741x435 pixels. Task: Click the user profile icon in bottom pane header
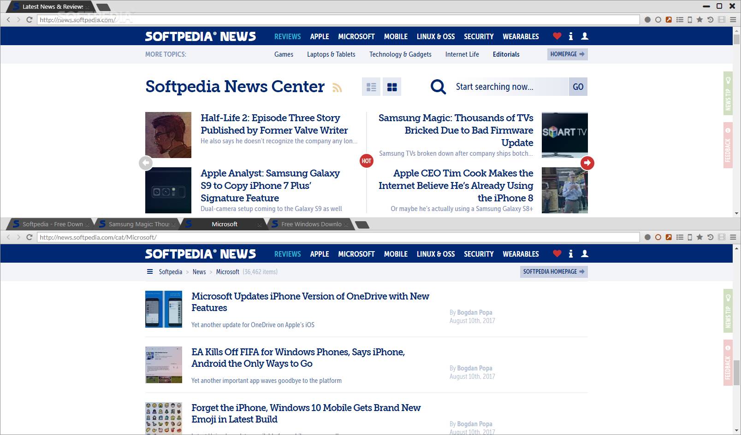click(585, 253)
